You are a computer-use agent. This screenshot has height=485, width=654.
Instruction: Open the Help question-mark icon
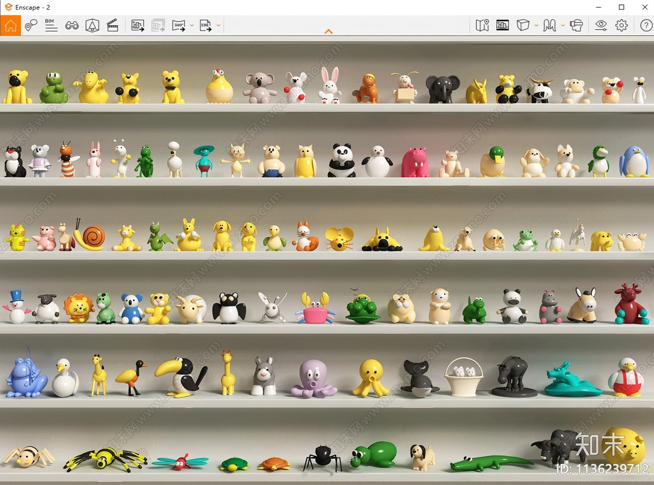click(646, 25)
